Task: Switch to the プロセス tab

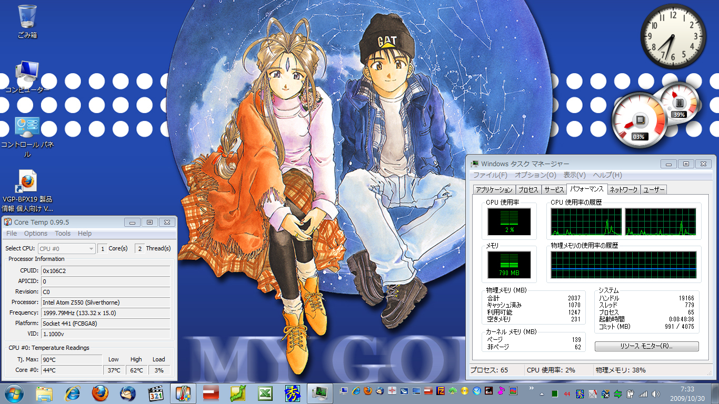Action: [528, 190]
